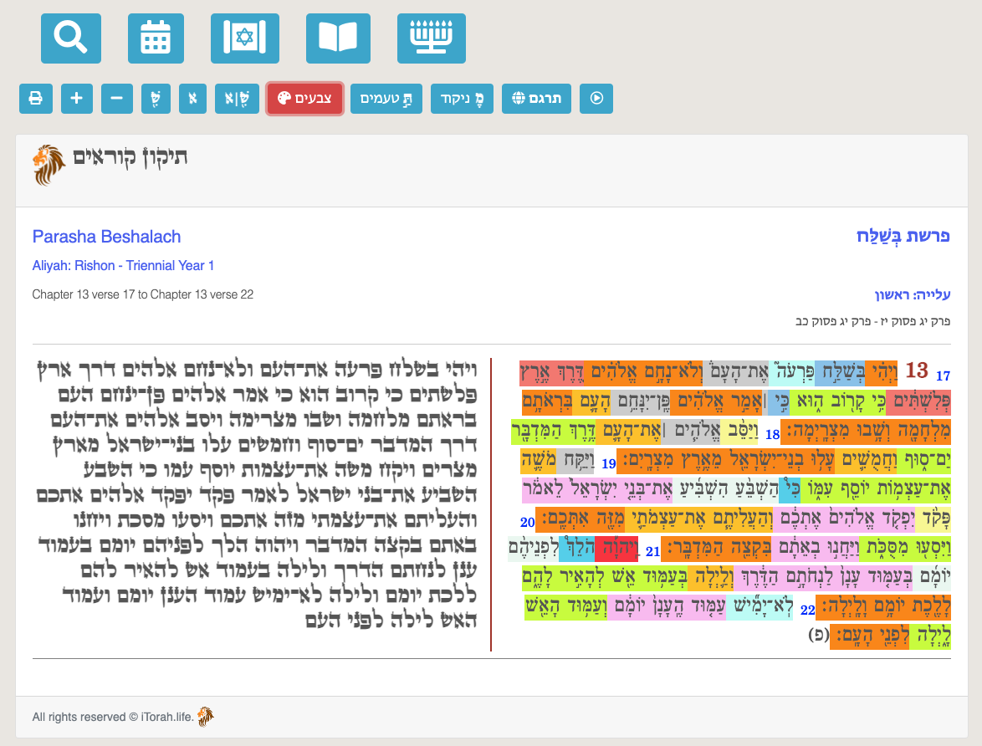Open the search tool
The image size is (982, 746).
coord(71,38)
